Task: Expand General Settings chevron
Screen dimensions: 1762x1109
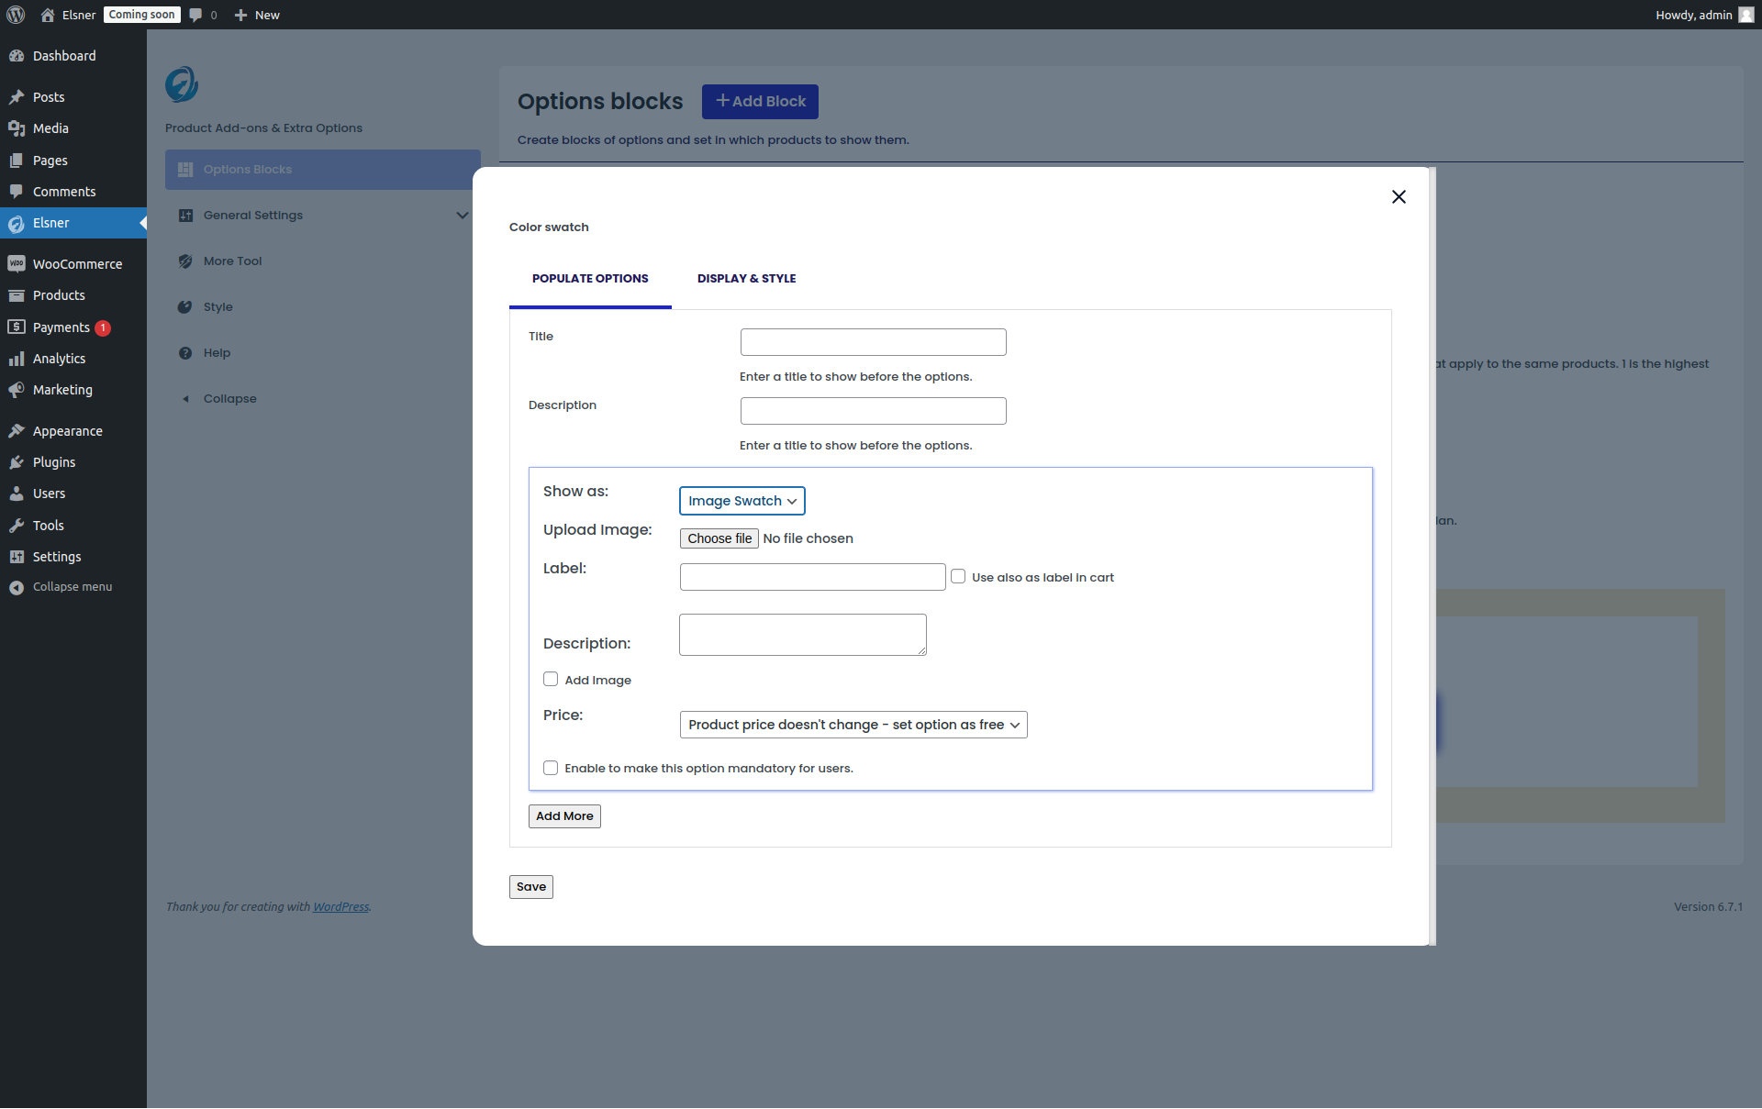Action: [462, 216]
